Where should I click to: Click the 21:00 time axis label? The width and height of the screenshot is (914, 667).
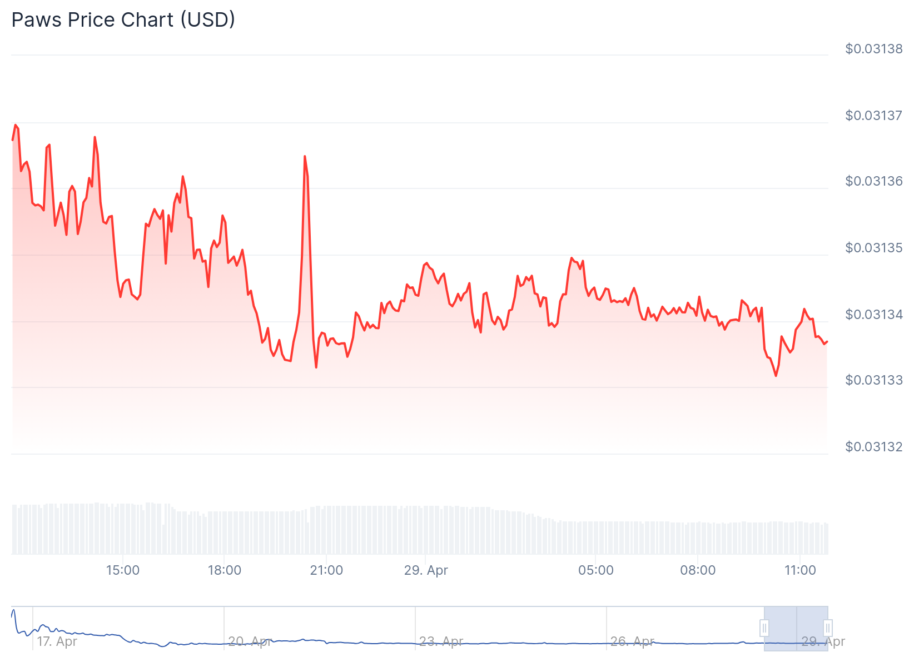(326, 570)
